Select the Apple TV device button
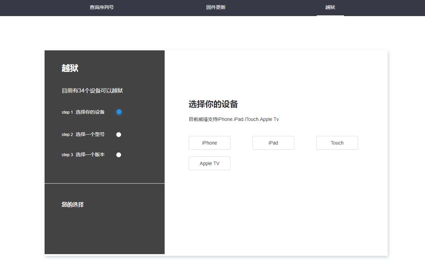This screenshot has height=274, width=425. (x=209, y=163)
